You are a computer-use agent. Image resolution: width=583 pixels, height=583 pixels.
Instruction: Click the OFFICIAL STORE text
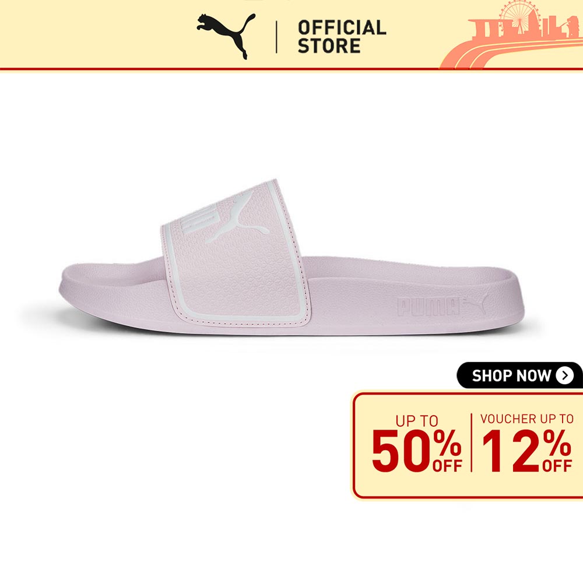click(x=342, y=36)
